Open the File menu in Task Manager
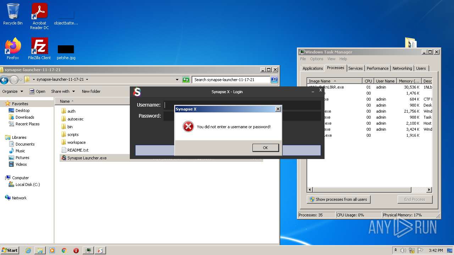454x255 pixels. [303, 59]
